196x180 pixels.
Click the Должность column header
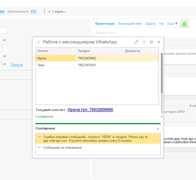(141, 51)
